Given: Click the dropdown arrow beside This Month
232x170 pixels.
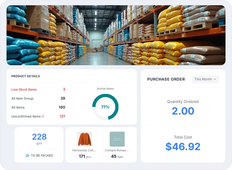Looking at the screenshot, I should tap(215, 79).
